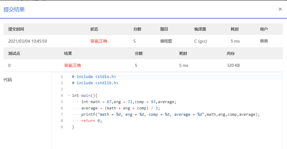
Task: Click the 编译器 column header
Action: tap(200, 29)
